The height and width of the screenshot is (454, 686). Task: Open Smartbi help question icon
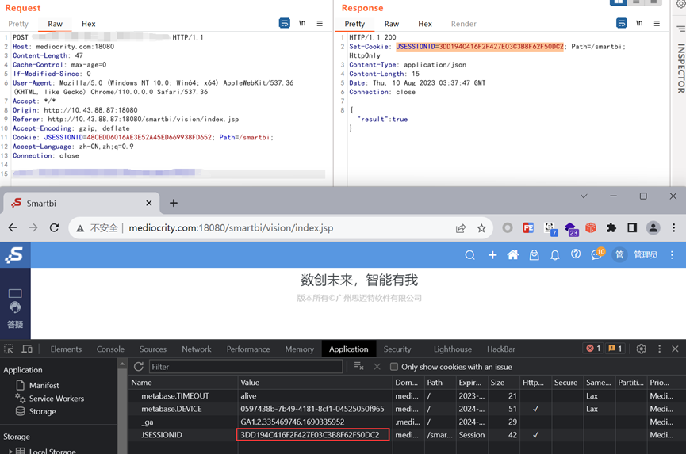coord(576,254)
